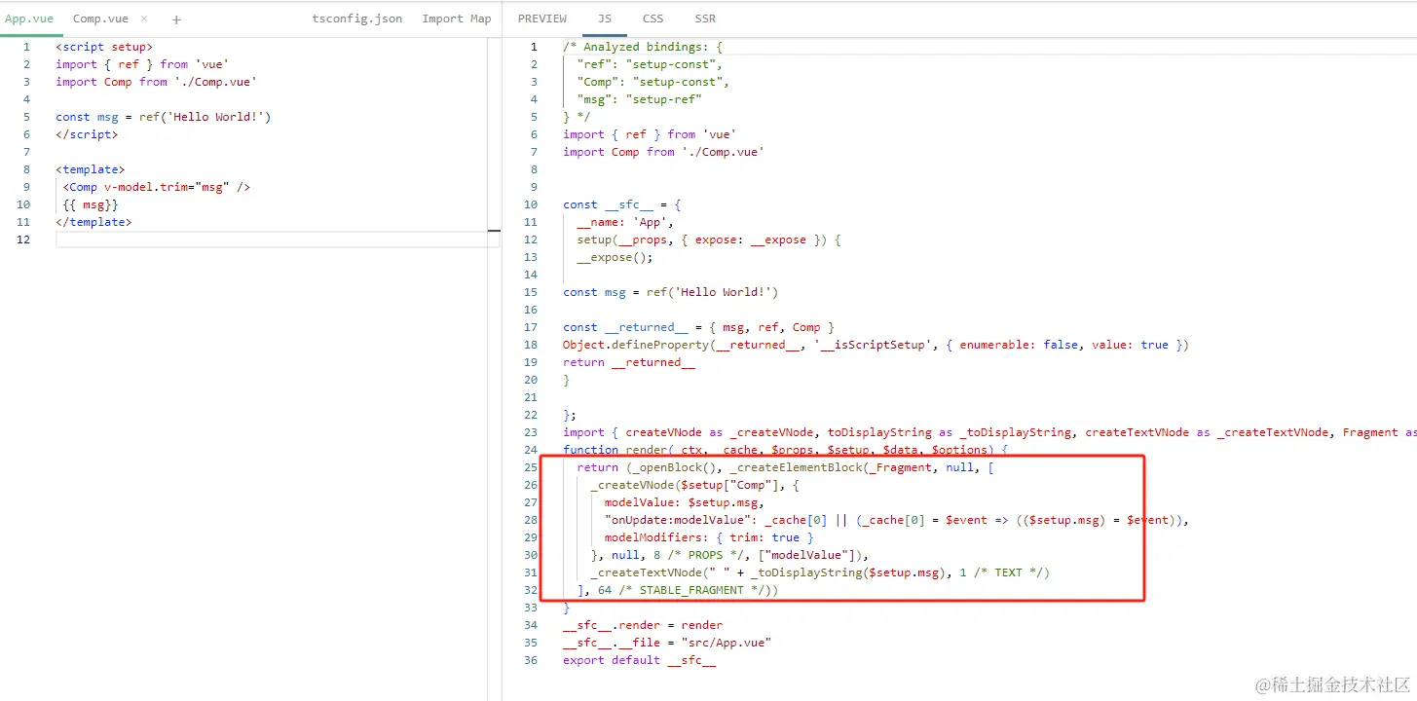This screenshot has width=1417, height=701.
Task: Click the 'return (_openBlock(), _createElementBlock' line
Action: click(x=785, y=467)
